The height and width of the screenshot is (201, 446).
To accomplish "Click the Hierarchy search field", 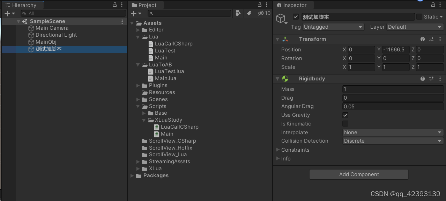I will click(73, 13).
